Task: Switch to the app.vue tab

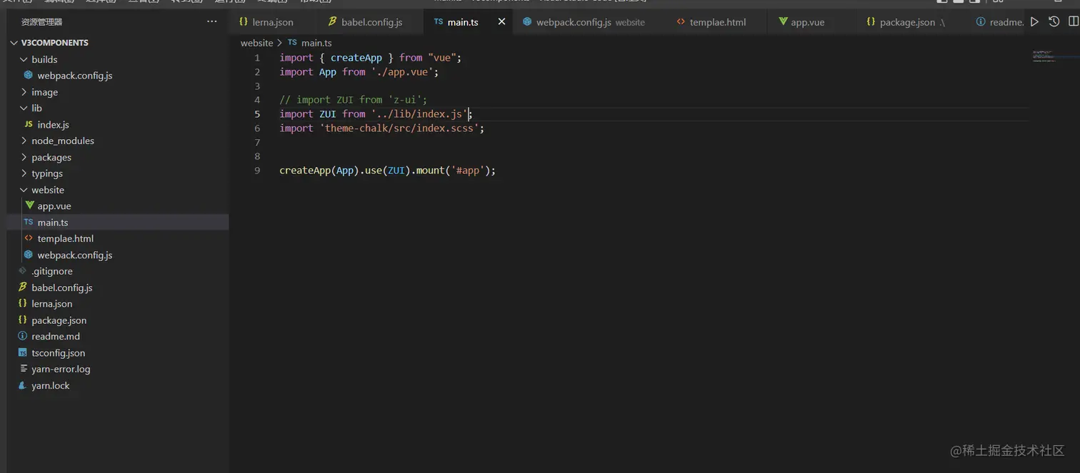Action: 807,22
